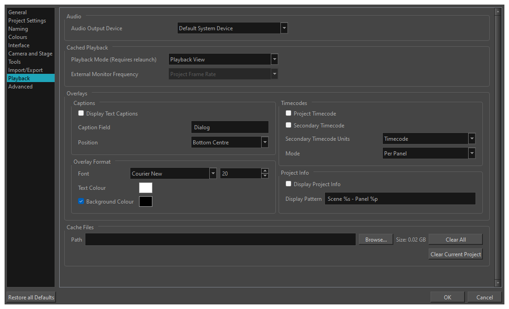Image resolution: width=509 pixels, height=309 pixels.
Task: Open the Camera and Stage preferences
Action: point(30,53)
